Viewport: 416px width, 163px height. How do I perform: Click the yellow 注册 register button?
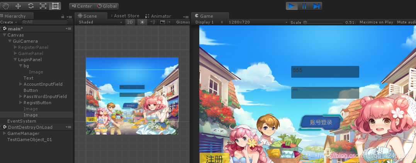tap(214, 158)
